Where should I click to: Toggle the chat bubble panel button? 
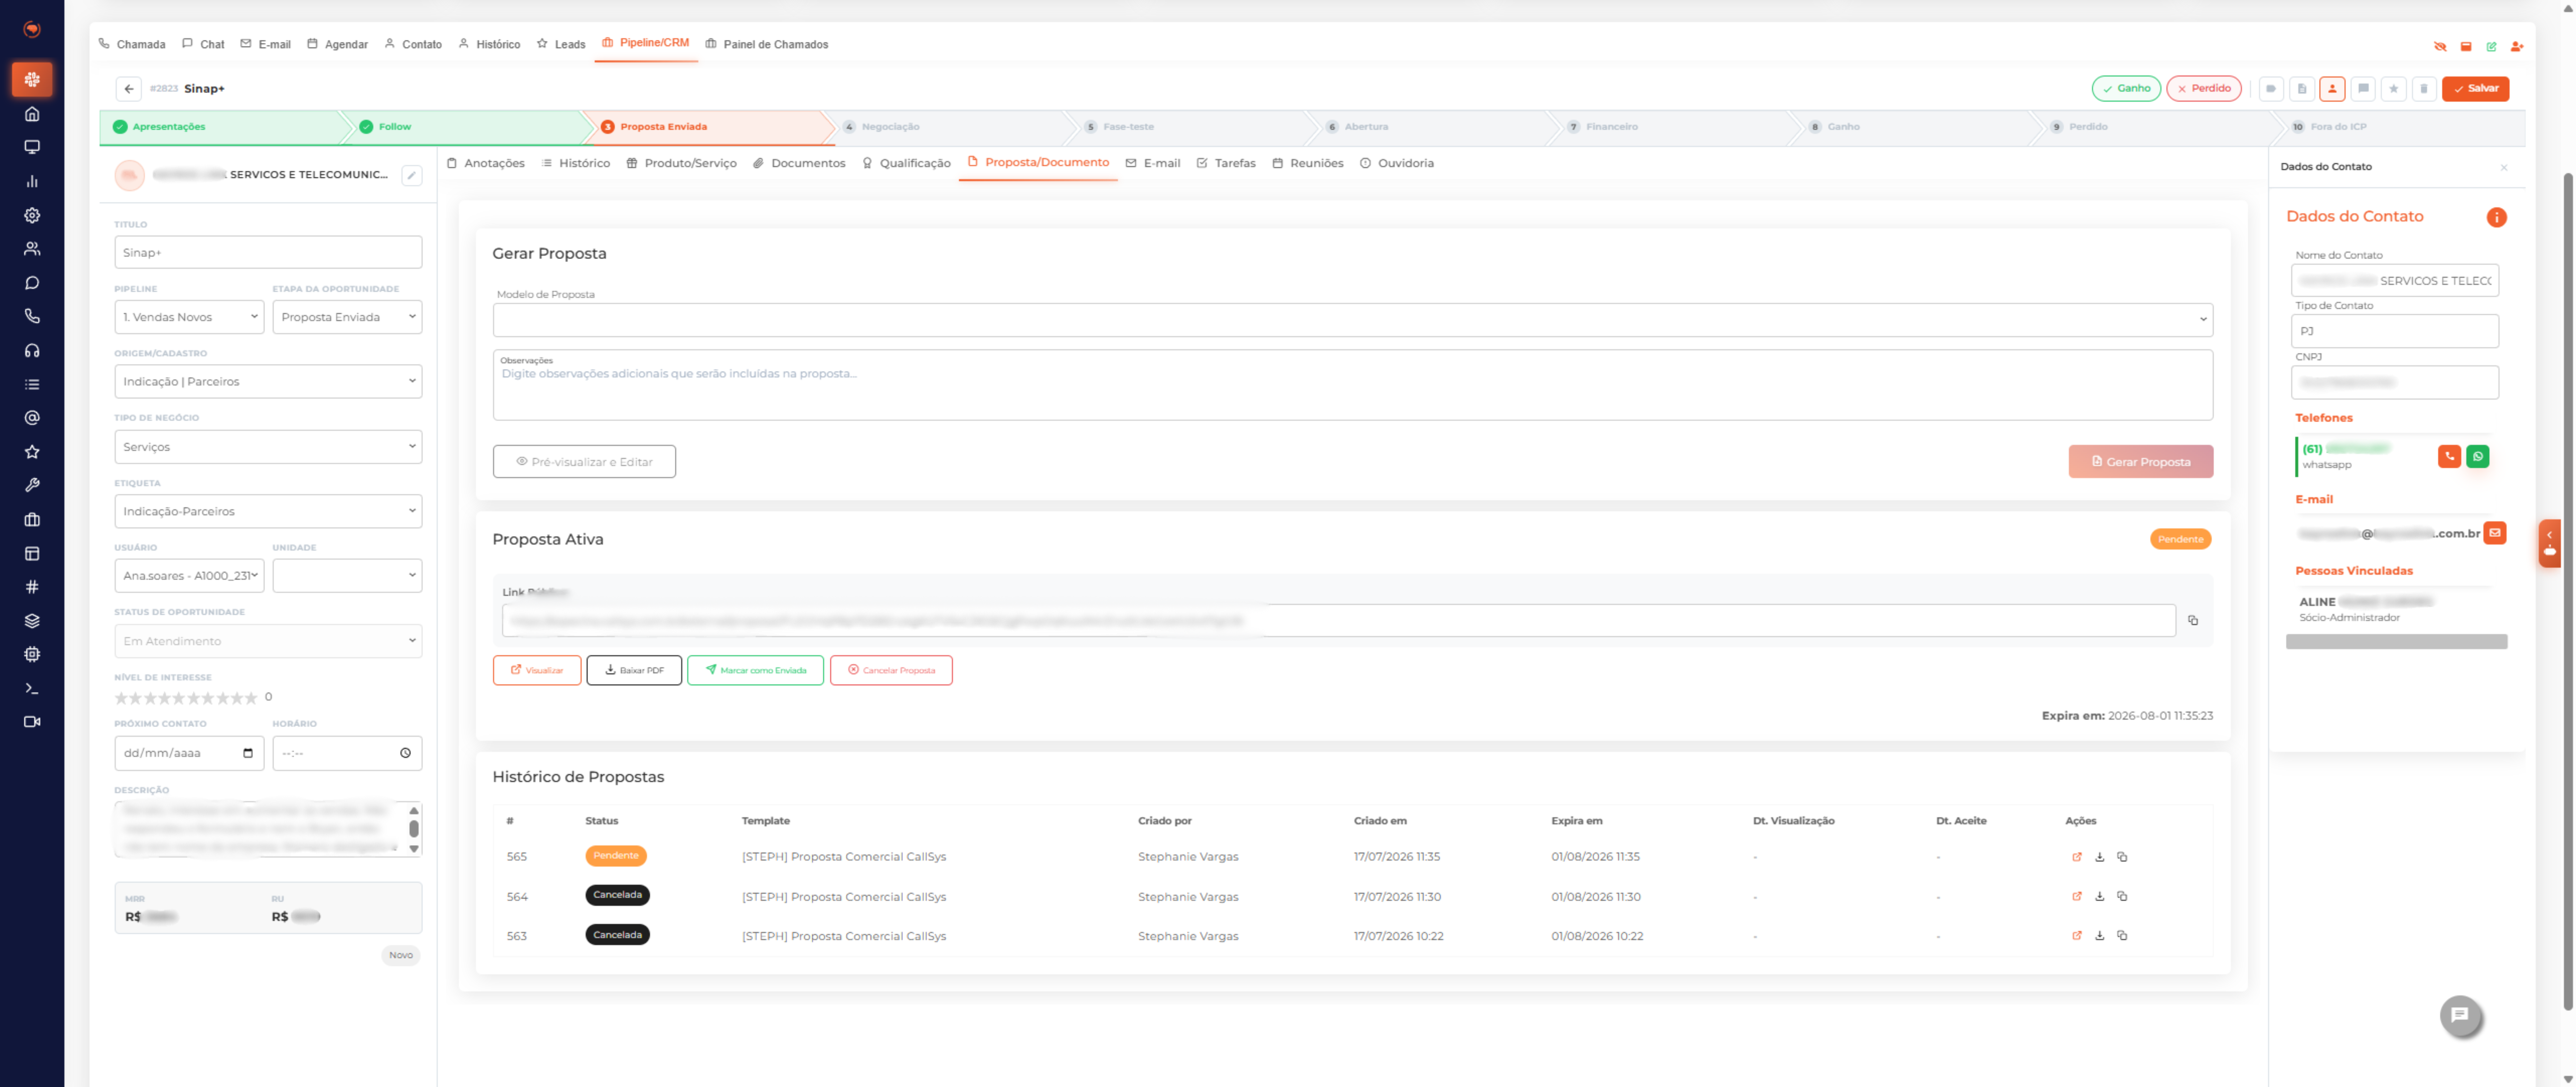(x=2363, y=89)
